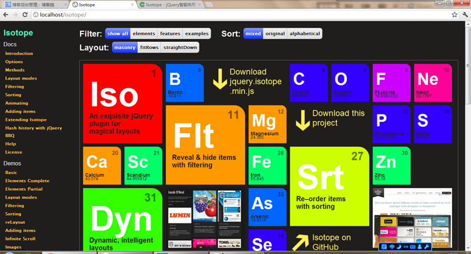The width and height of the screenshot is (471, 254).
Task: Open 'reLayout' demo link
Action: [x=15, y=222]
